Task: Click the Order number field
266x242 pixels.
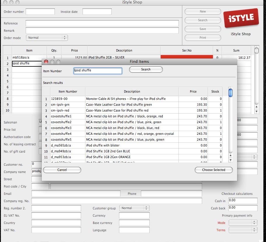Action: (x=40, y=12)
